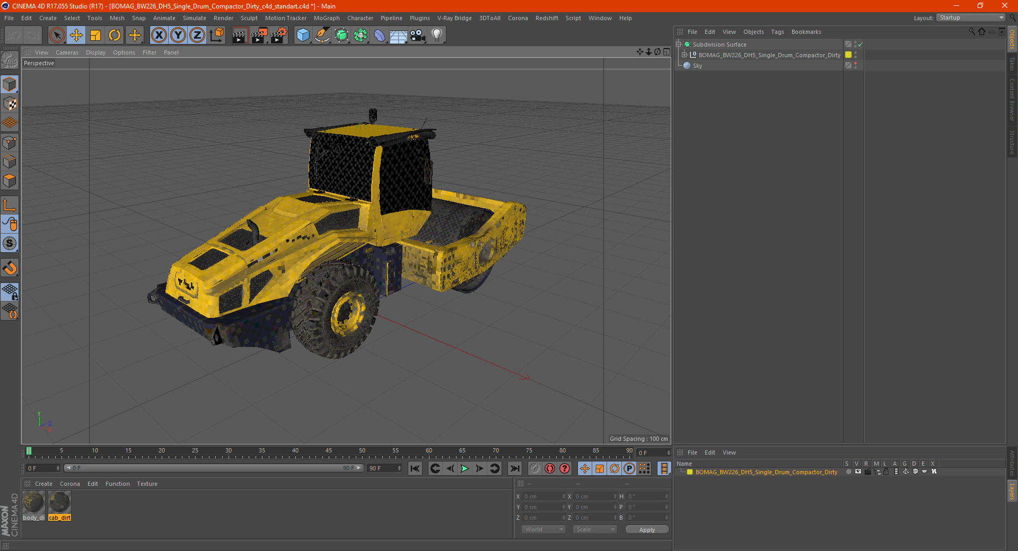Click the X position input field
1018x551 pixels.
coord(544,496)
